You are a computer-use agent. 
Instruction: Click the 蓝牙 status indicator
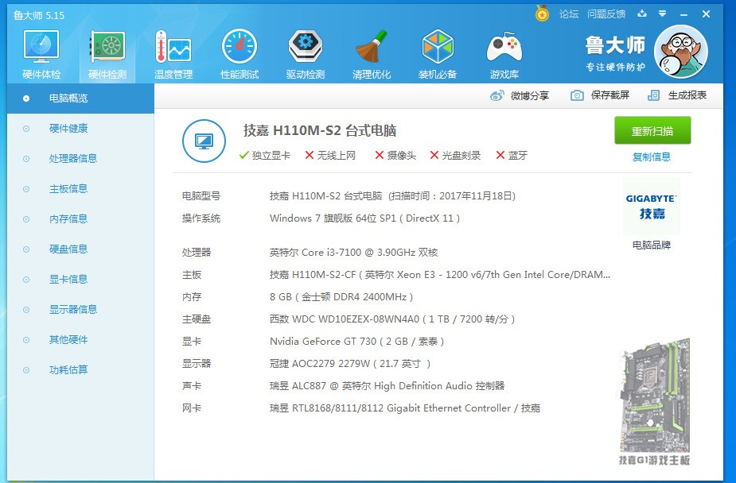point(512,156)
